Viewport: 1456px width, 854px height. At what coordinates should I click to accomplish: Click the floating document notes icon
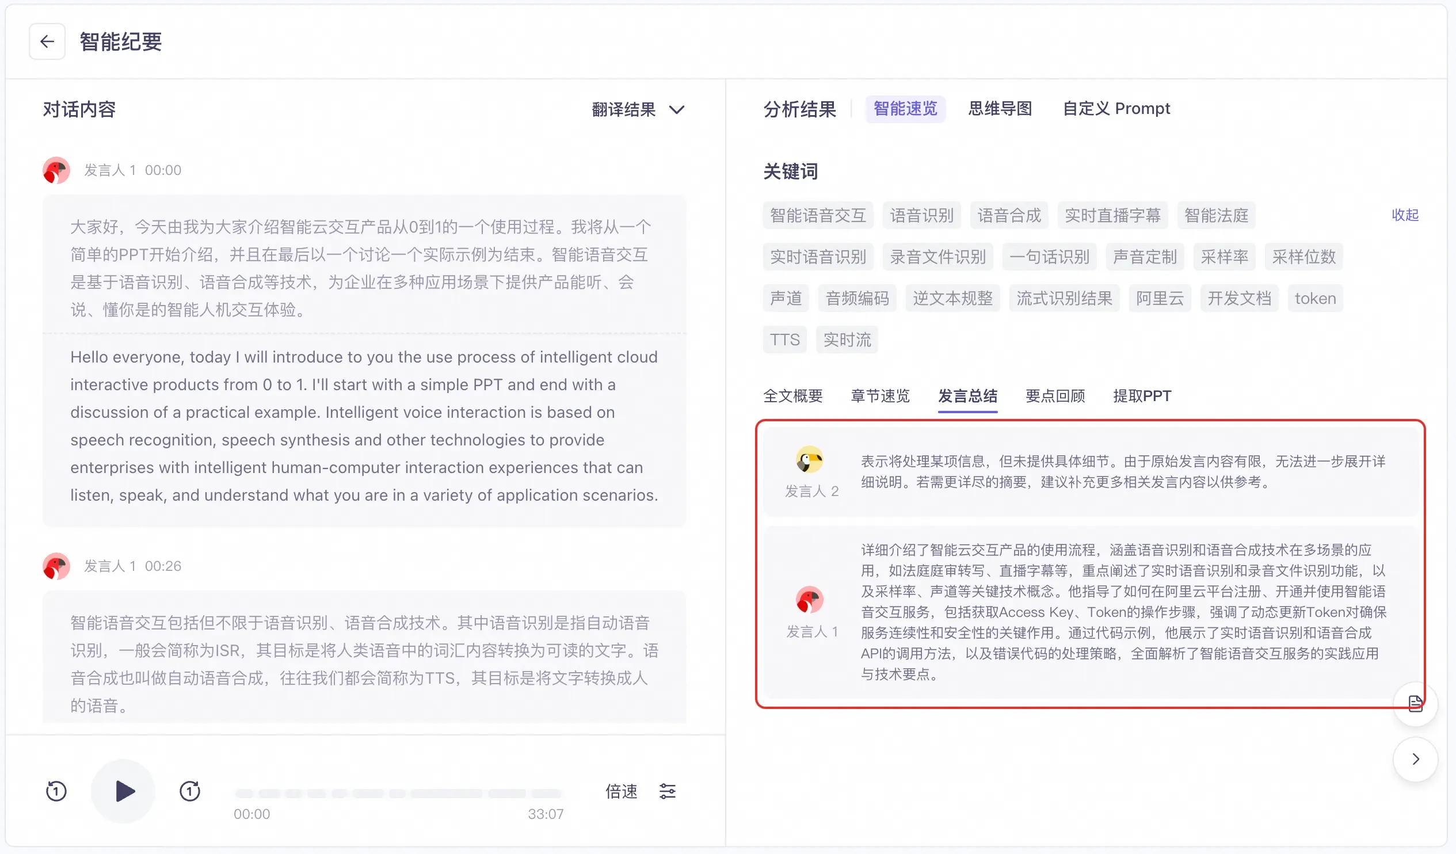point(1415,703)
